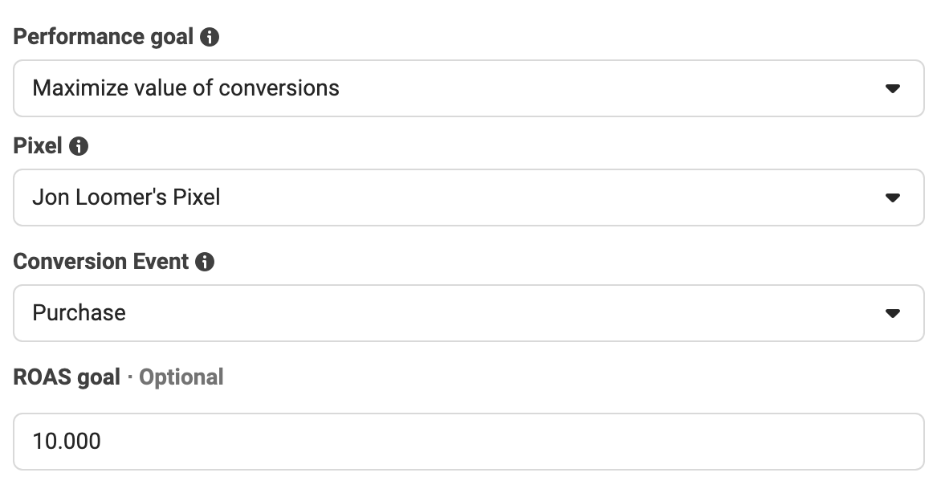941x493 pixels.
Task: Click the ROAS goal label
Action: coord(67,377)
